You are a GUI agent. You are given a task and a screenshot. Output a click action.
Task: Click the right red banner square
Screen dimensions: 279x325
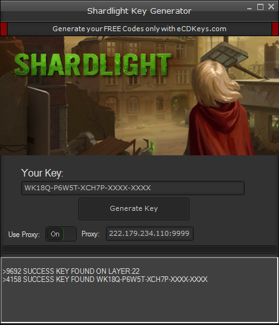coord(275,29)
